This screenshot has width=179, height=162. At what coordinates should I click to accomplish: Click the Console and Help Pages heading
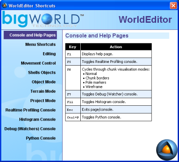coord(97,36)
